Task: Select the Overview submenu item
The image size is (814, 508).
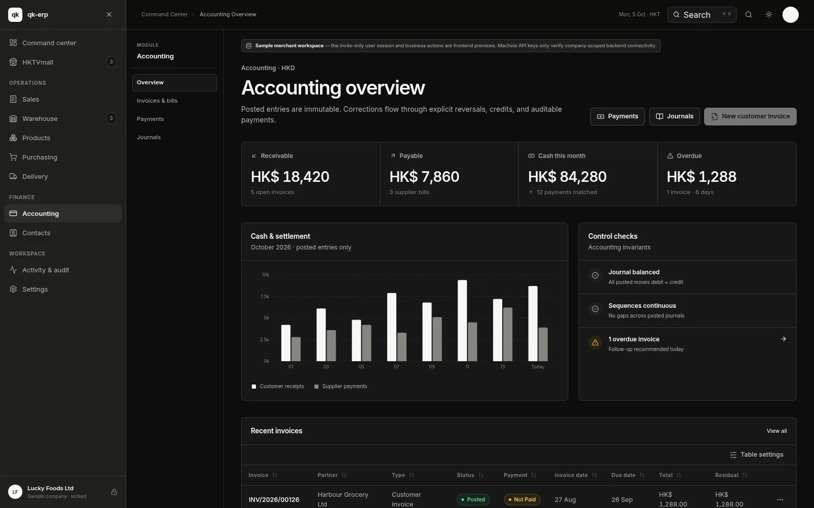Action: click(x=175, y=82)
